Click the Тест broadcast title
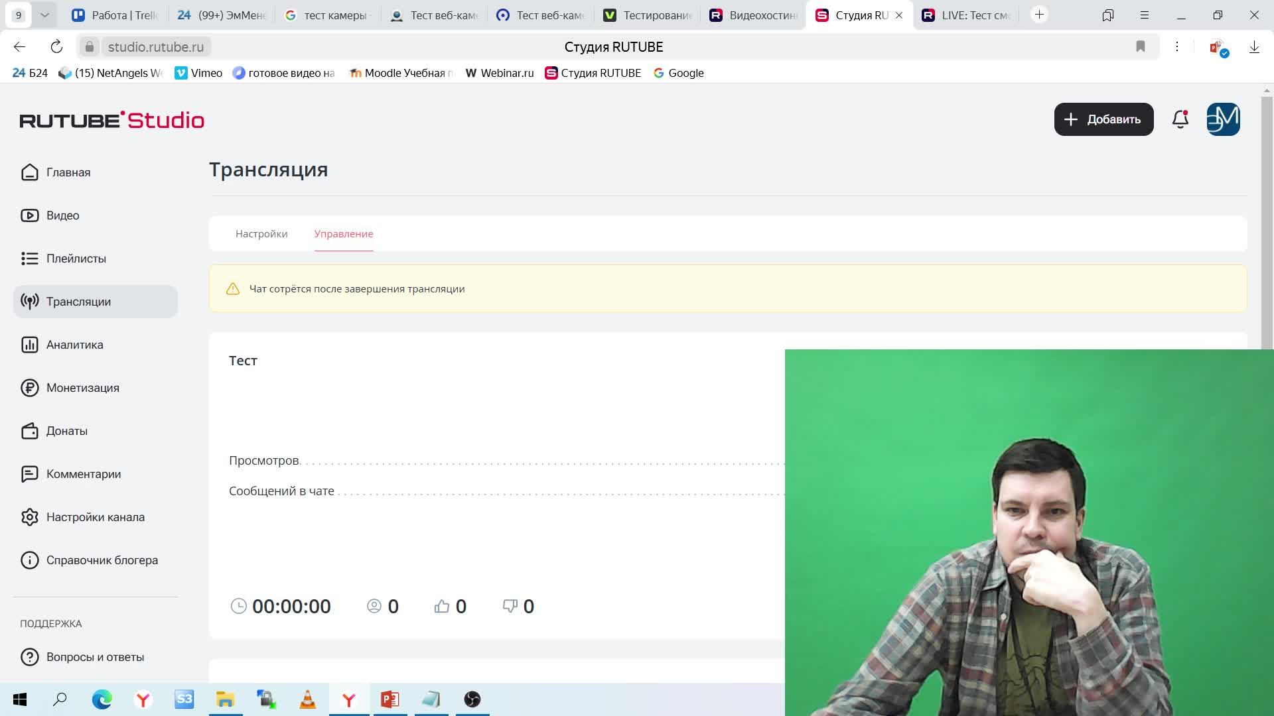 pyautogui.click(x=243, y=361)
